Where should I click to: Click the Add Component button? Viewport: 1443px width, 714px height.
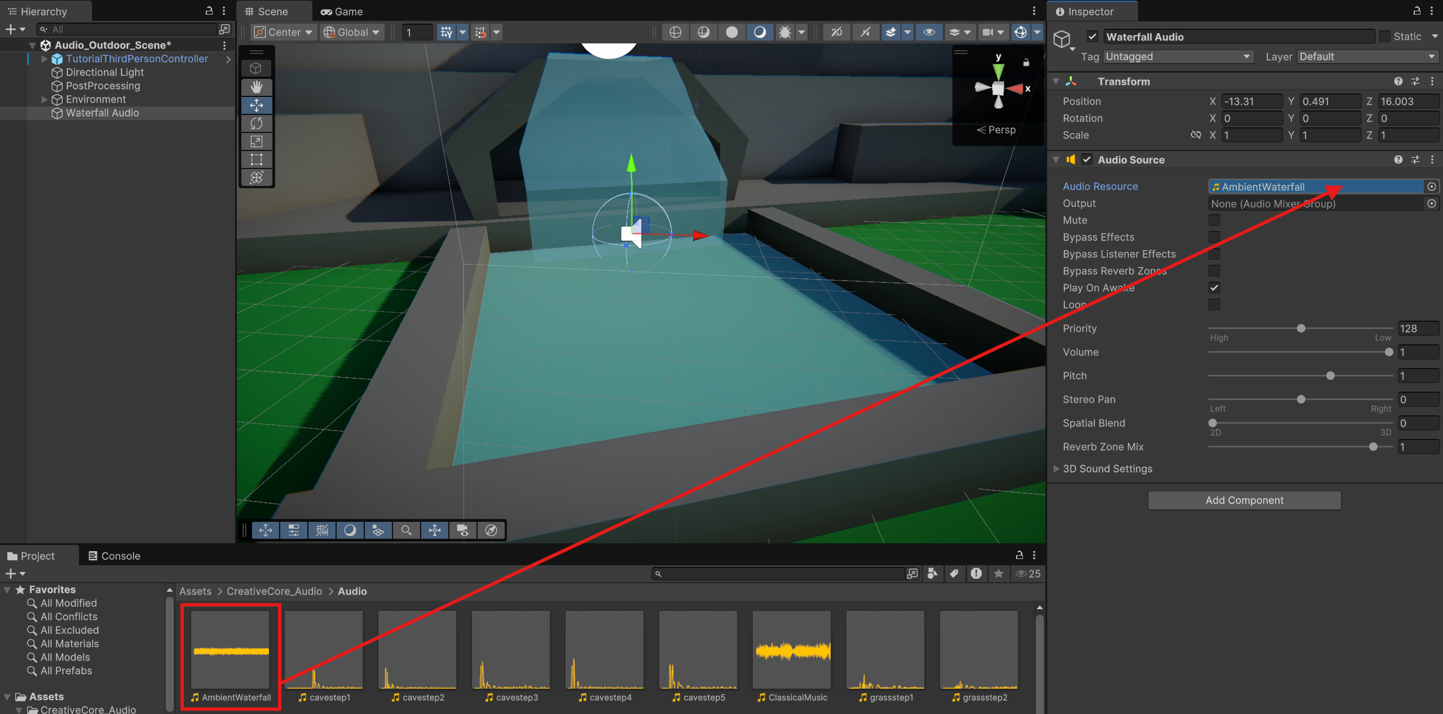[1244, 500]
